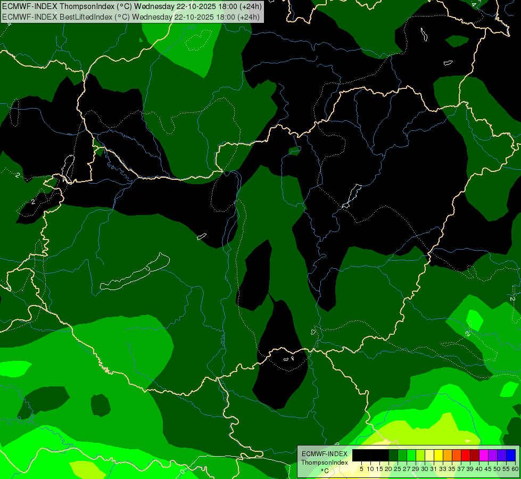Click the legend scale value 30
The width and height of the screenshot is (521, 479).
[x=425, y=469]
